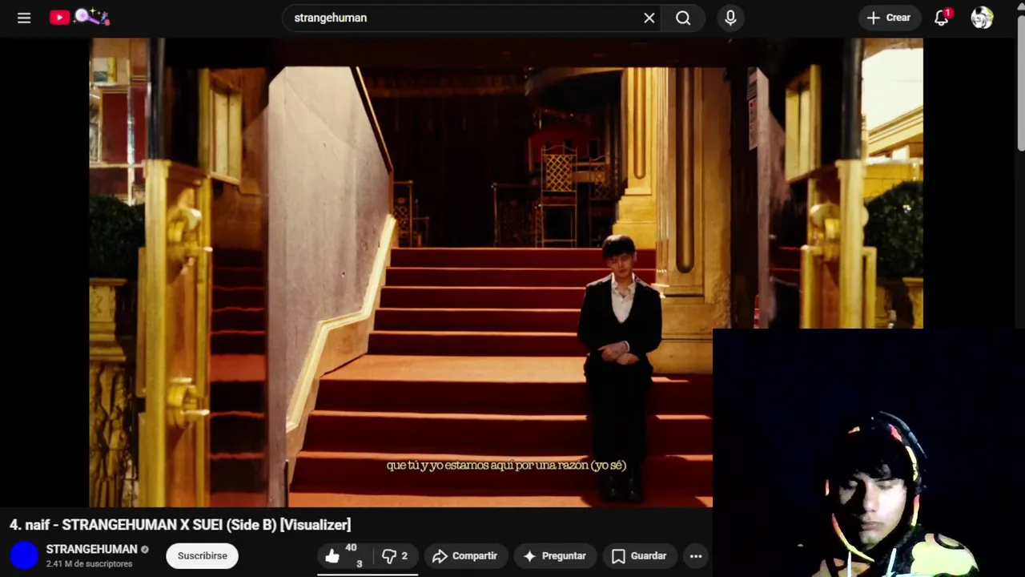This screenshot has height=577, width=1025.
Task: Open the blue channel avatar
Action: tap(24, 555)
